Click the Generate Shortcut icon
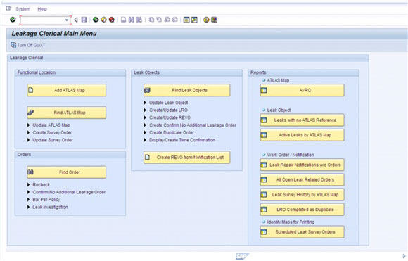The image size is (408, 261). pos(194,20)
